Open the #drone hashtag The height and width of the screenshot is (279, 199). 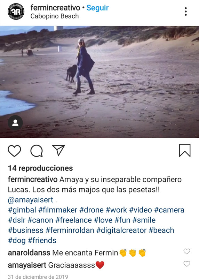coord(91,210)
